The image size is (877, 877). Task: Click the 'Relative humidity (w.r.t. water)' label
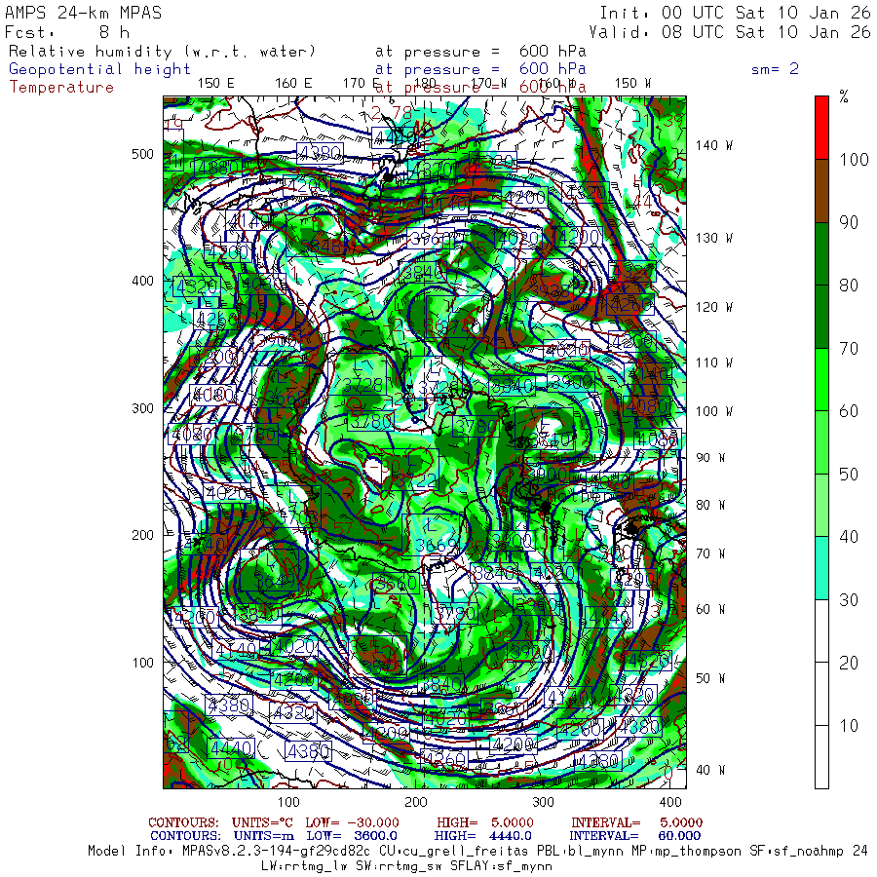coord(162,51)
